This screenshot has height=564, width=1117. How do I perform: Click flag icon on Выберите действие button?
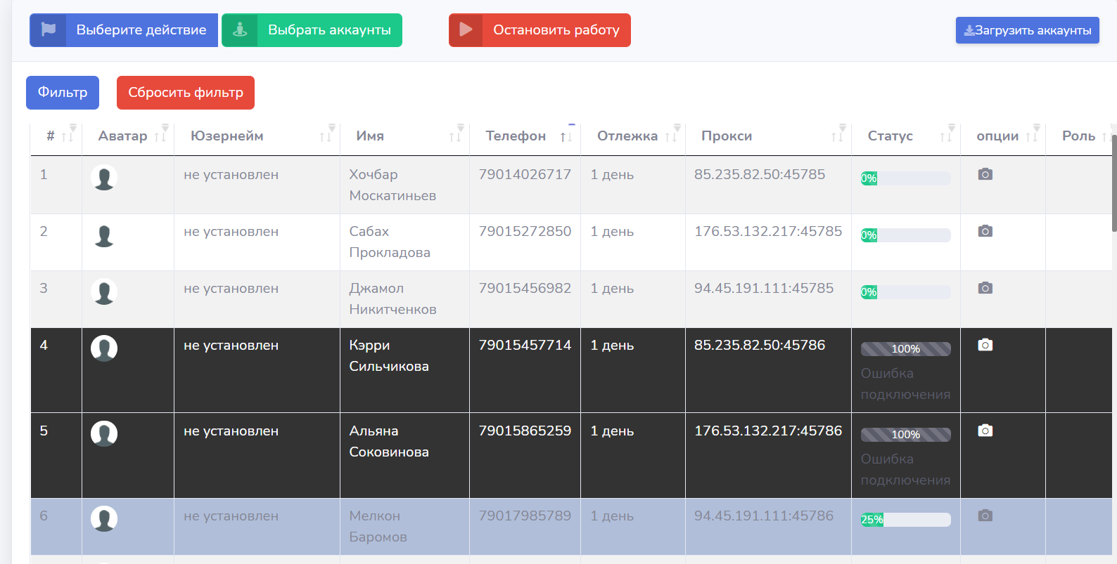(49, 30)
